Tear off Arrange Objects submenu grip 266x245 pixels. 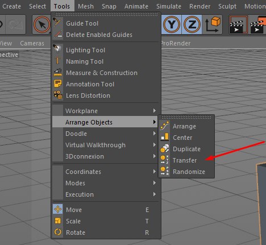tap(186, 117)
